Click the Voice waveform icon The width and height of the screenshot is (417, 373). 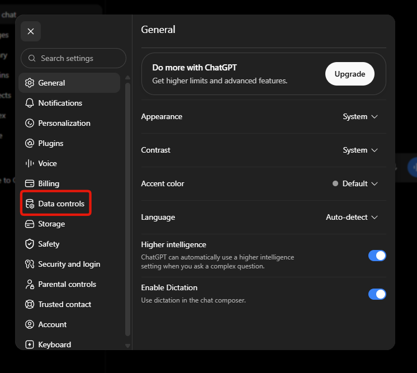(x=30, y=163)
